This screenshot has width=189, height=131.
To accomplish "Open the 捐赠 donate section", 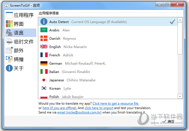I will point(21,59).
